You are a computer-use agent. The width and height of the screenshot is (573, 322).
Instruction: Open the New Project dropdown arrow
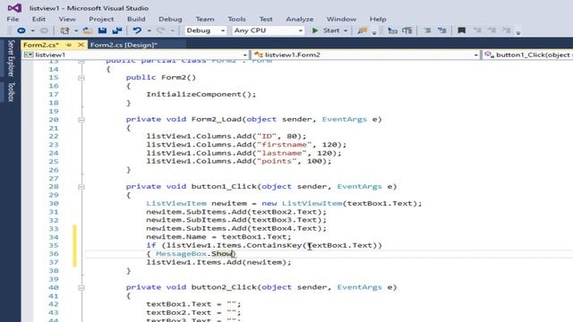[x=76, y=31]
